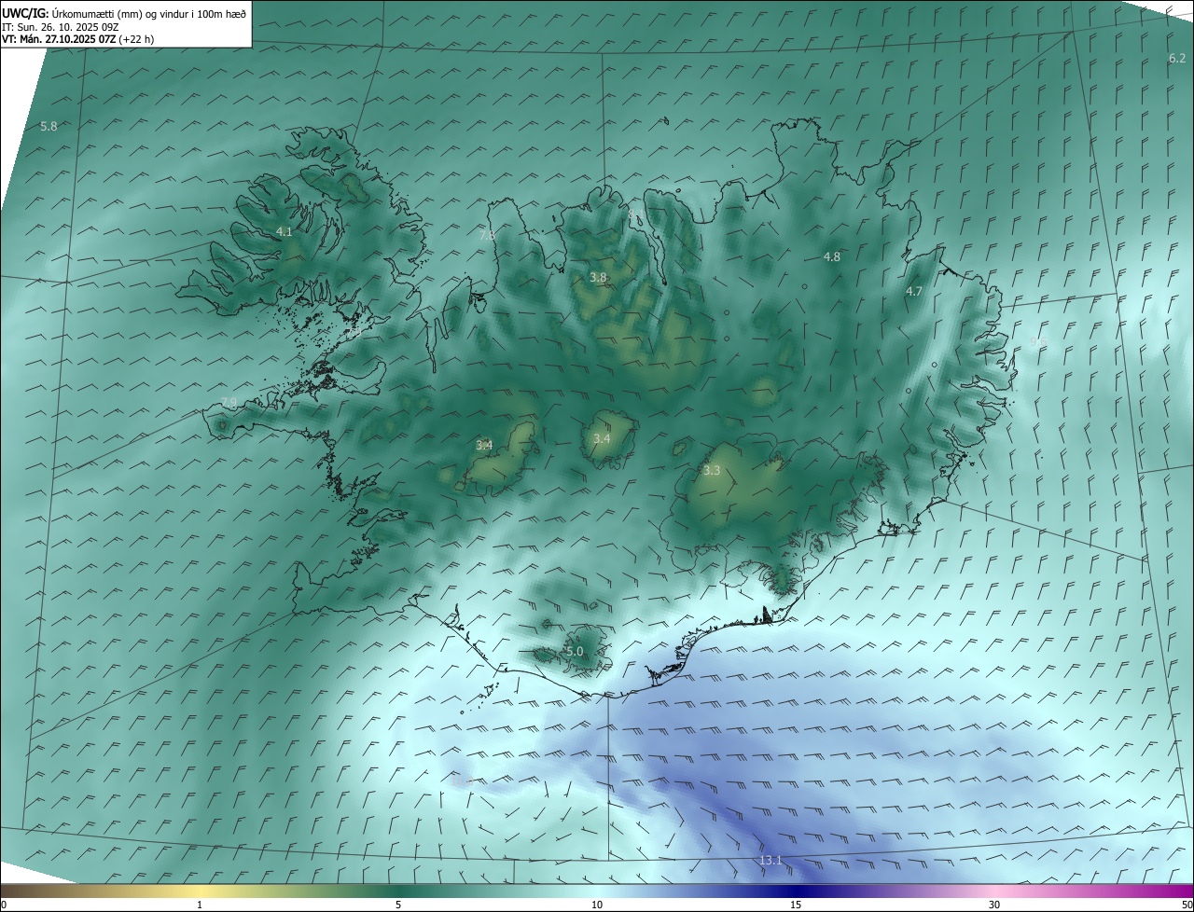Viewport: 1194px width, 912px height.
Task: Click the 30 tick on the color scale
Action: [x=994, y=905]
